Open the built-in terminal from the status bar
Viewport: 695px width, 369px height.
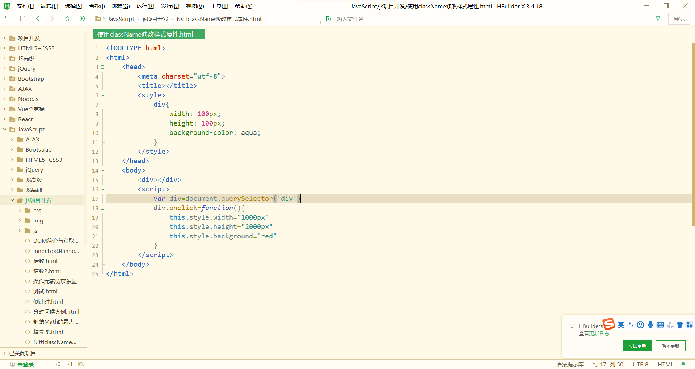[x=69, y=364]
